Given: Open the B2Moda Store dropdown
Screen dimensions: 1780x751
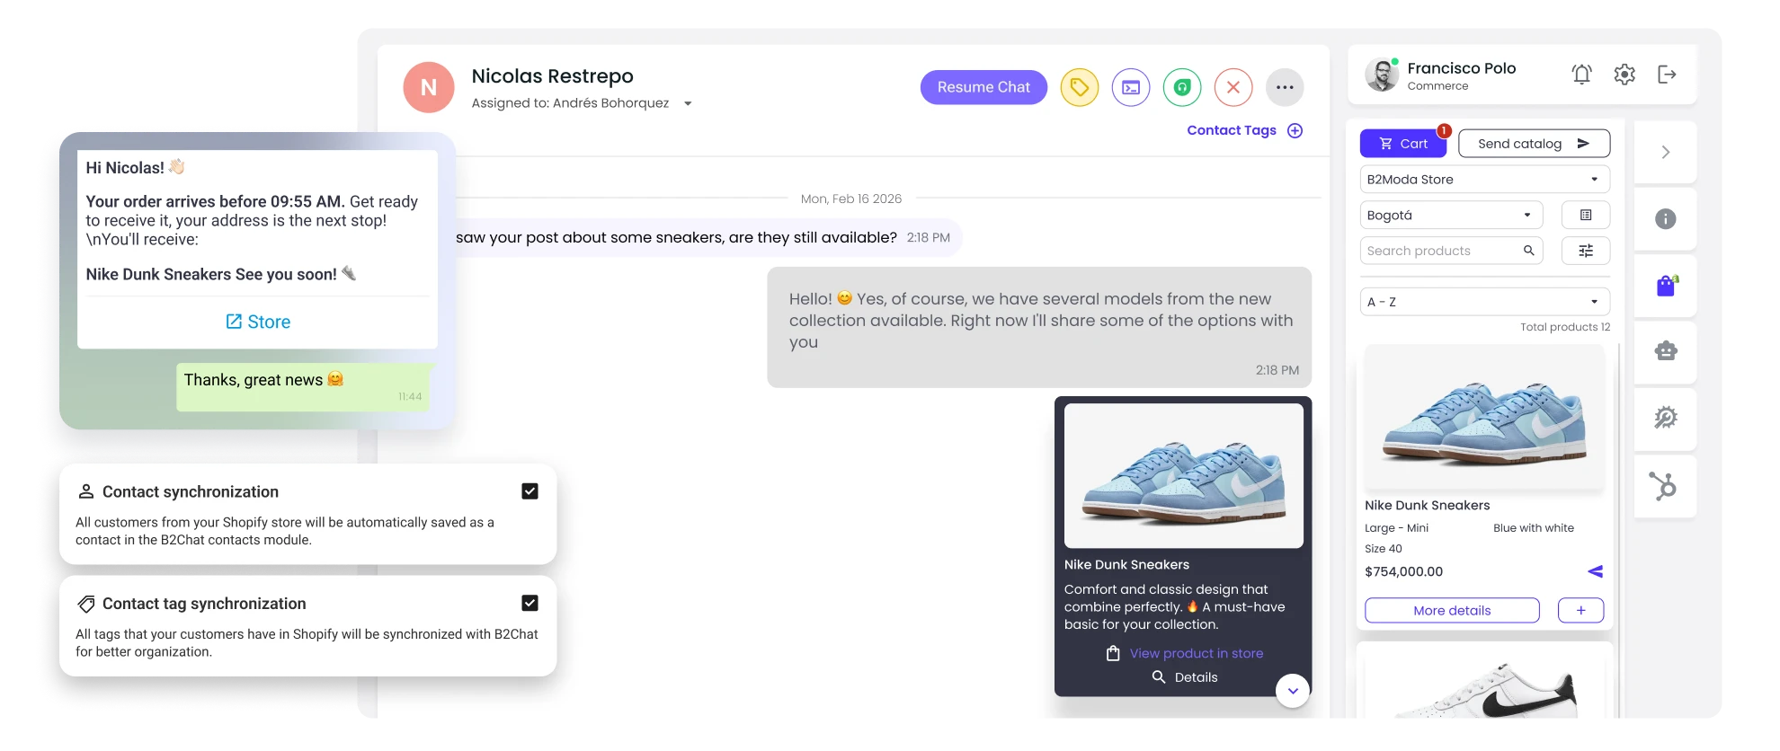Looking at the screenshot, I should (1484, 179).
